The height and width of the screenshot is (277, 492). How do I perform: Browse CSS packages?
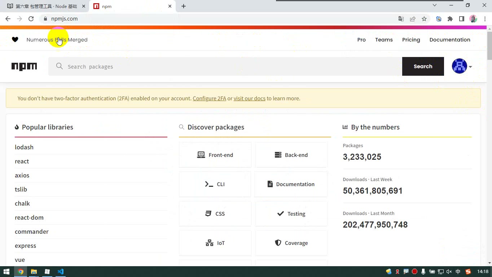pyautogui.click(x=215, y=214)
